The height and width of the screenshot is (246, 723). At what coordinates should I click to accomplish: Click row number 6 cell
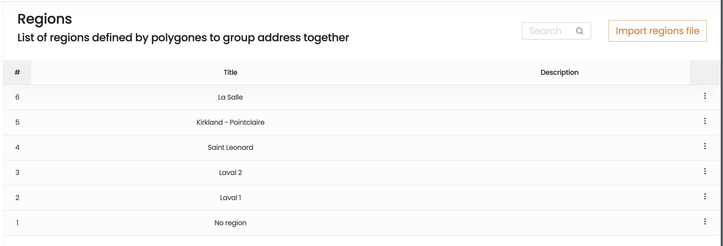tap(17, 97)
